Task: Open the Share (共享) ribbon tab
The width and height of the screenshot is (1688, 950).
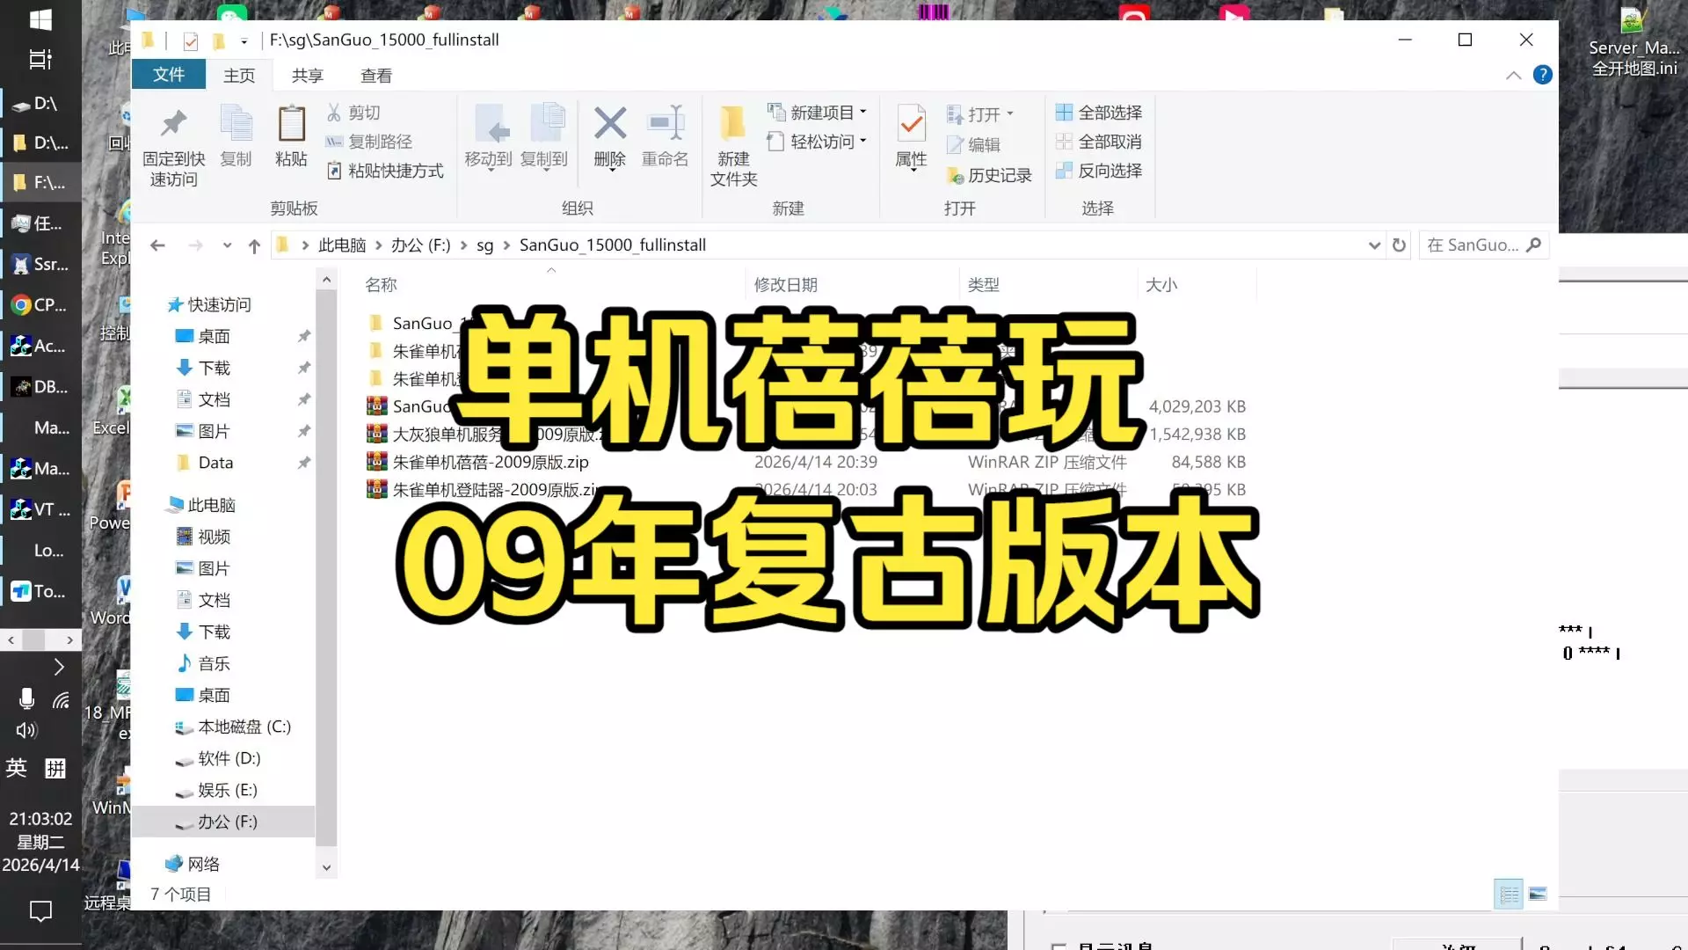Action: point(307,76)
